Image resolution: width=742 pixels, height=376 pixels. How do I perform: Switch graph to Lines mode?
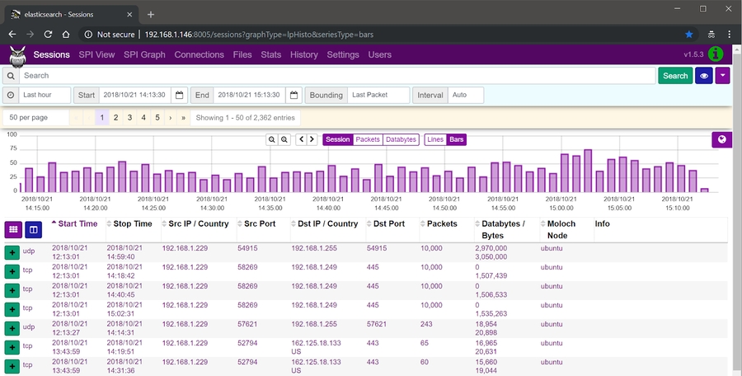coord(435,139)
